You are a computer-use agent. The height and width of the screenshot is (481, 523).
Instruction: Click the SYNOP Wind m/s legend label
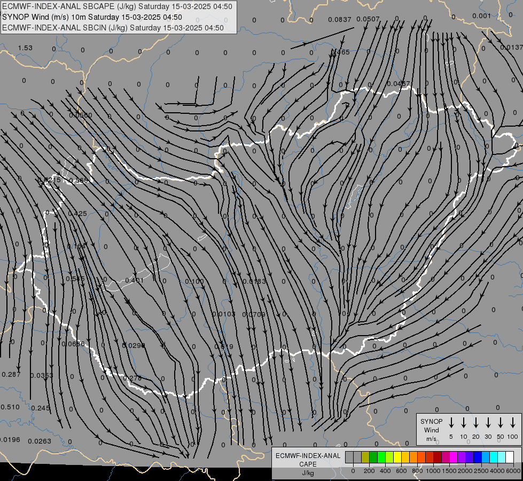[431, 430]
